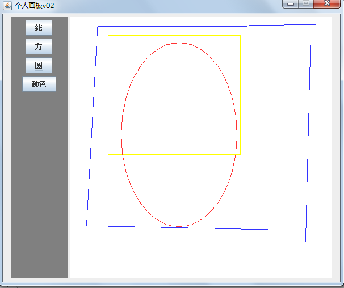Click the blue line along the bottom
This screenshot has height=288, width=344.
tap(187, 227)
